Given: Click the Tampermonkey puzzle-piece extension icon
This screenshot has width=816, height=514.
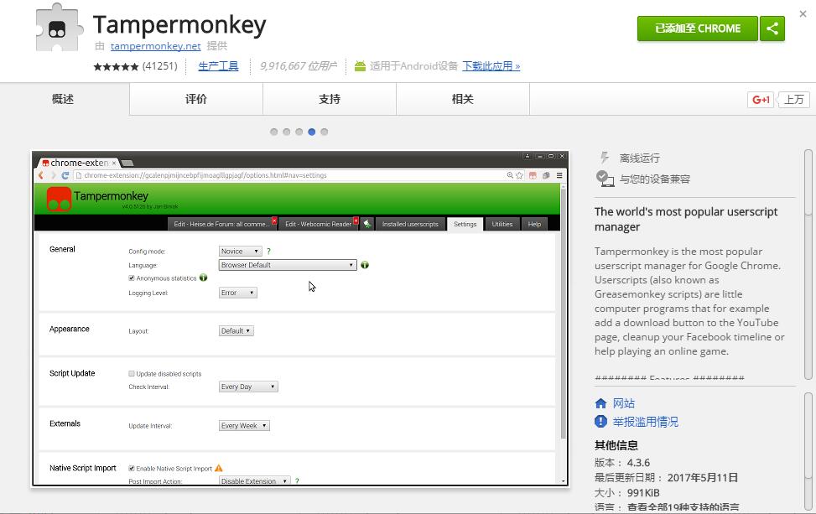Looking at the screenshot, I should (x=59, y=28).
